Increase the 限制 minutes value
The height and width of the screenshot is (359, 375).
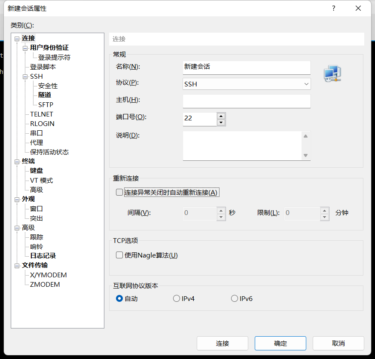coord(325,211)
